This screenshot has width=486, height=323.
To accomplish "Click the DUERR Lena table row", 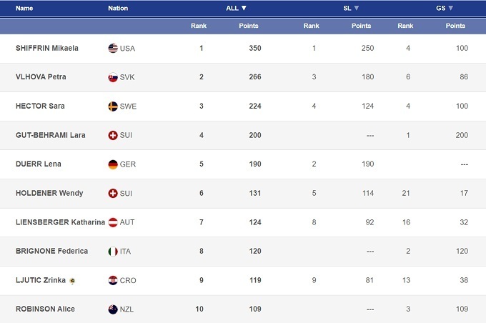I will click(x=243, y=164).
